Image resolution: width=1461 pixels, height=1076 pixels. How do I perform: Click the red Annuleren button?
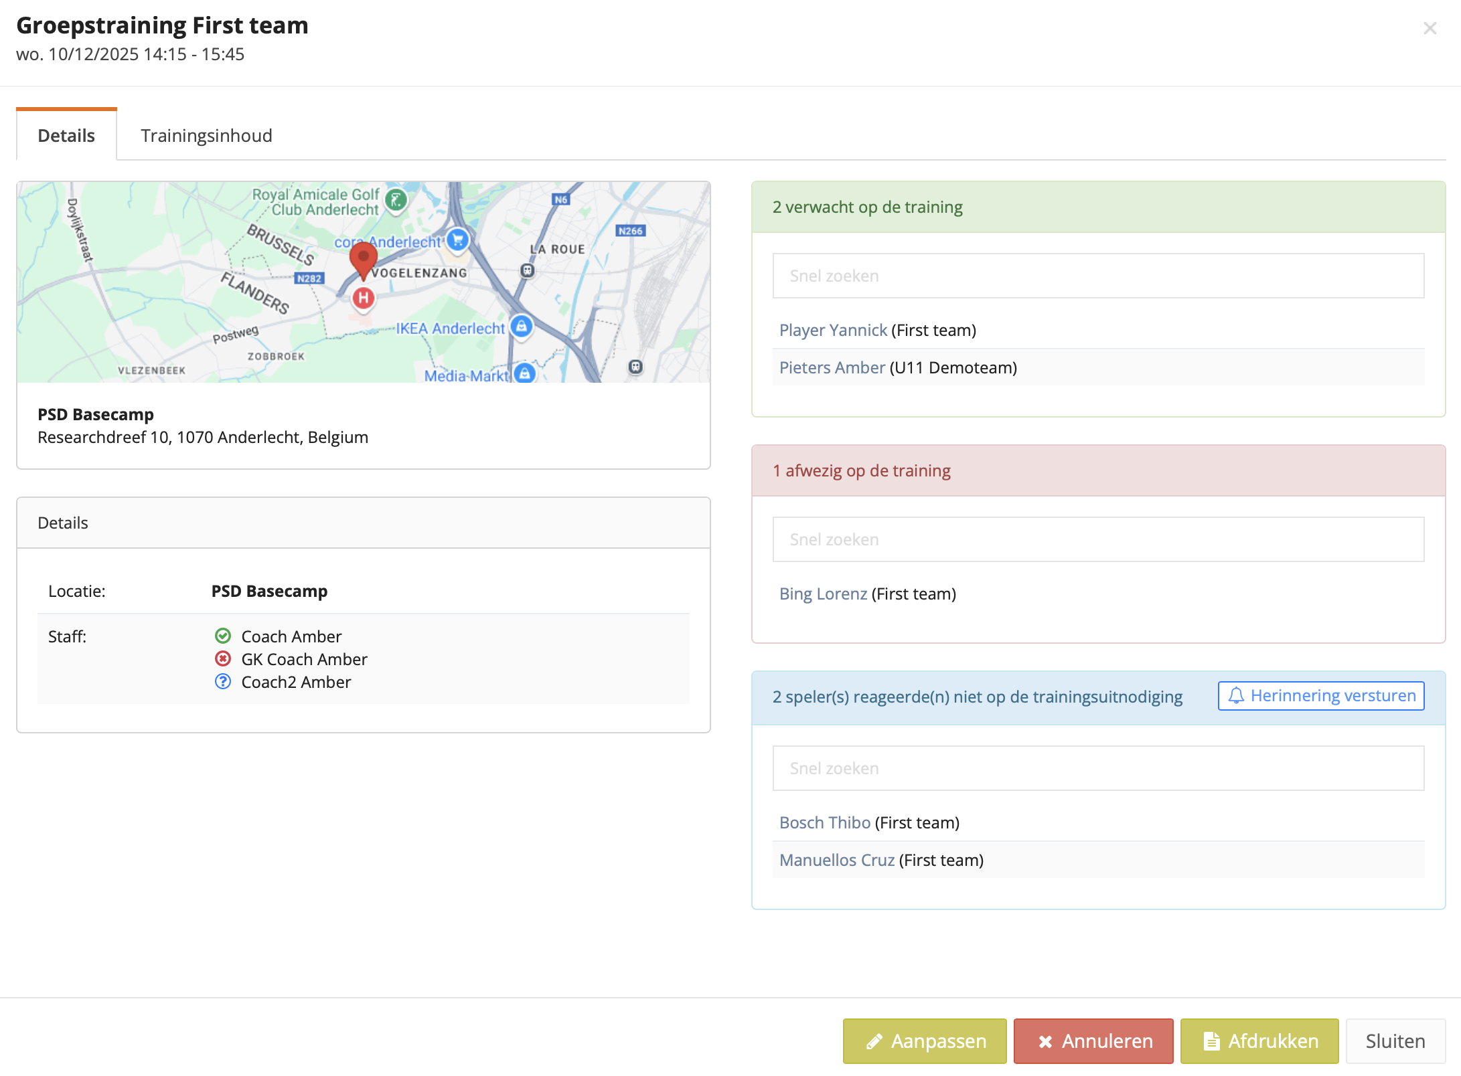pyautogui.click(x=1093, y=1041)
